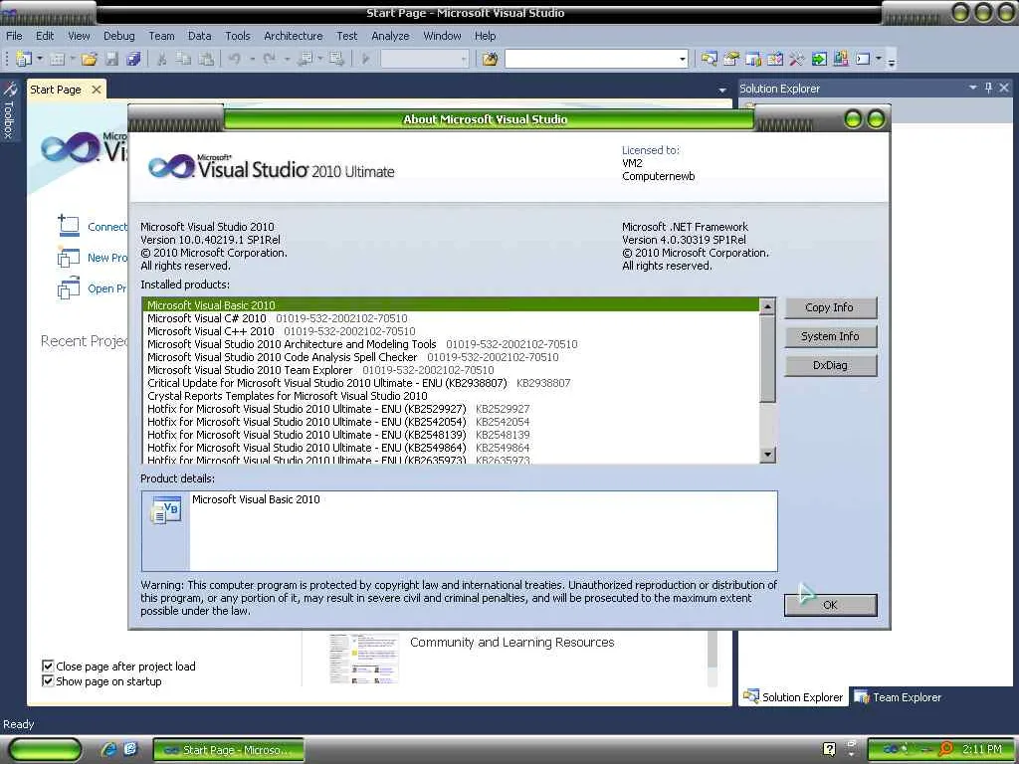Toggle auto-hide pin on Solution Explorer

click(988, 88)
